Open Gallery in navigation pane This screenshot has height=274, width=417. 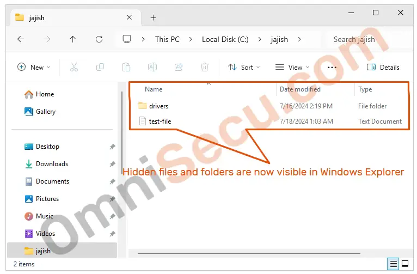(40, 112)
